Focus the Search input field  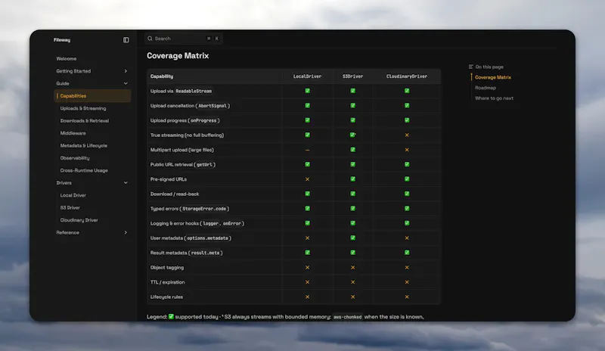pos(183,39)
